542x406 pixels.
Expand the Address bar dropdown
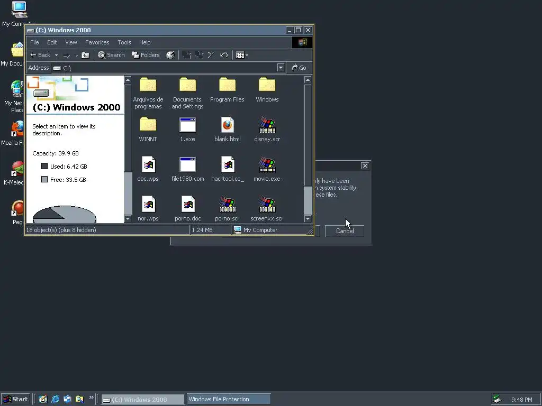(281, 68)
